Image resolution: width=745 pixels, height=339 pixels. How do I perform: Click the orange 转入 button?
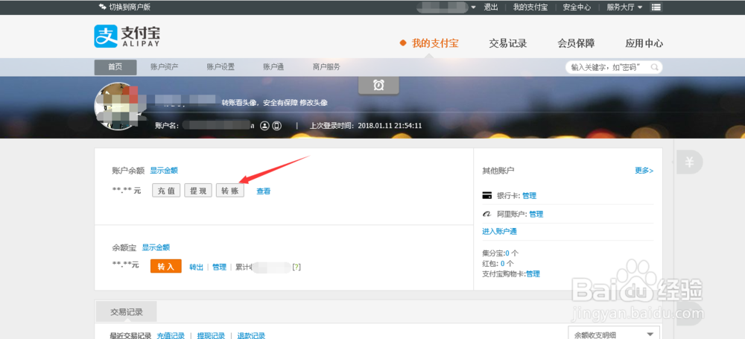166,267
